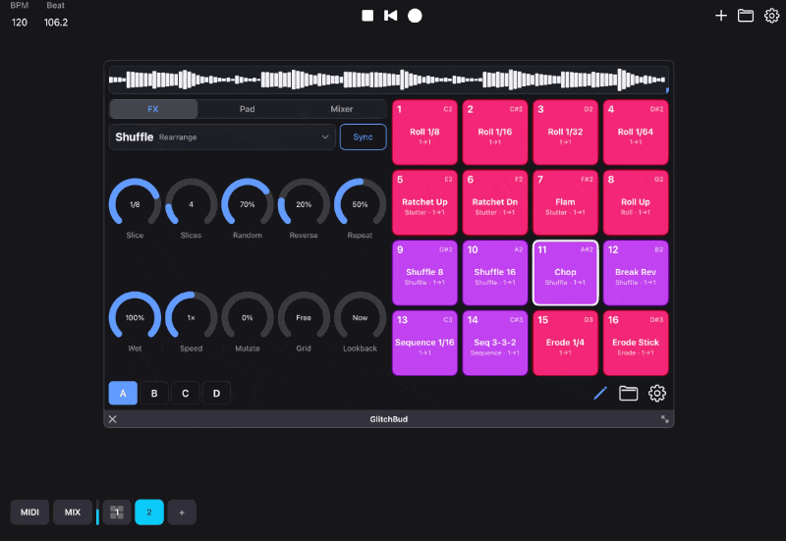The height and width of the screenshot is (541, 786).
Task: Click the Beat value 106.2
Action: coord(56,23)
